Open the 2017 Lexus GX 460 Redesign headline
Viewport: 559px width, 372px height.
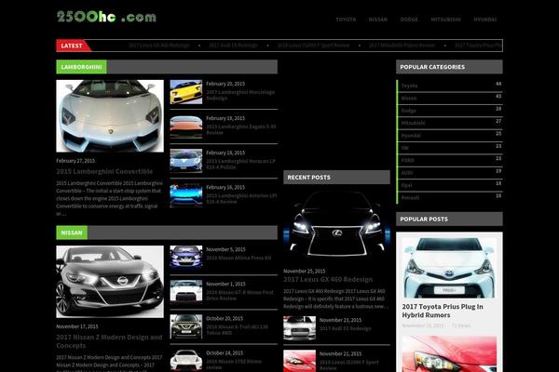[x=328, y=280]
